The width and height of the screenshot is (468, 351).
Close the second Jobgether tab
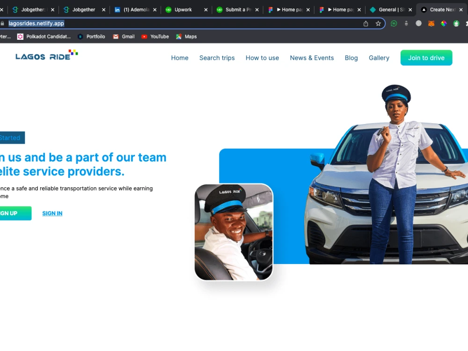point(103,10)
